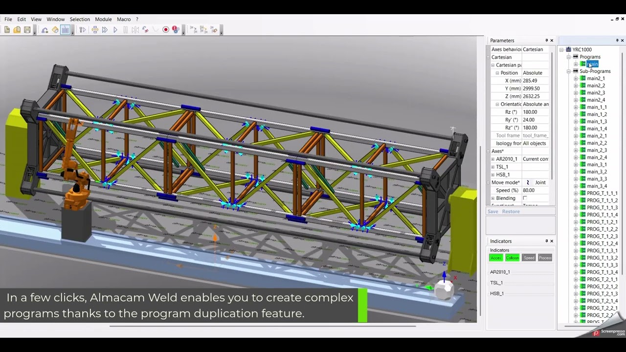Change the Move mode Joint value
Viewport: 626px width, 352px height.
536,182
